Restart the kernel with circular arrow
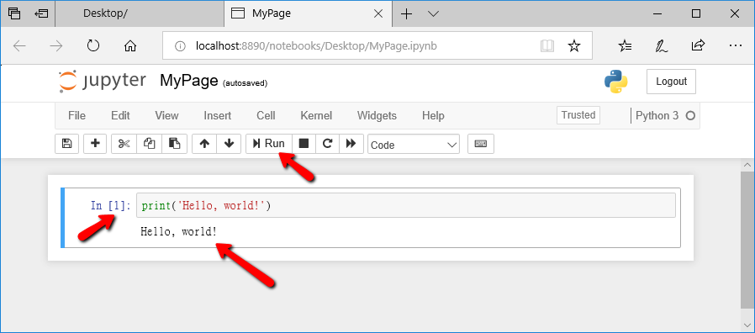This screenshot has height=333, width=755. click(x=327, y=144)
